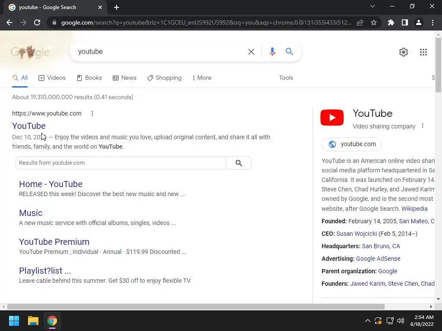This screenshot has height=331, width=442.
Task: Click the vertical scrollbar thumb
Action: (439, 65)
